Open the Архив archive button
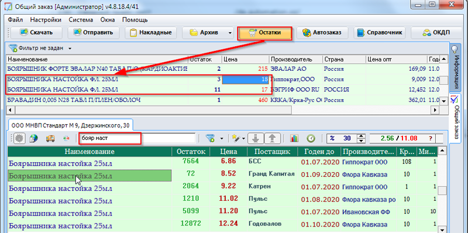Image resolution: width=468 pixels, height=233 pixels. tap(204, 33)
